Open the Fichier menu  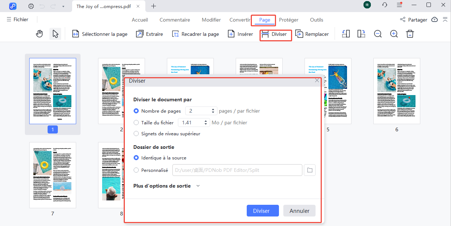[17, 19]
